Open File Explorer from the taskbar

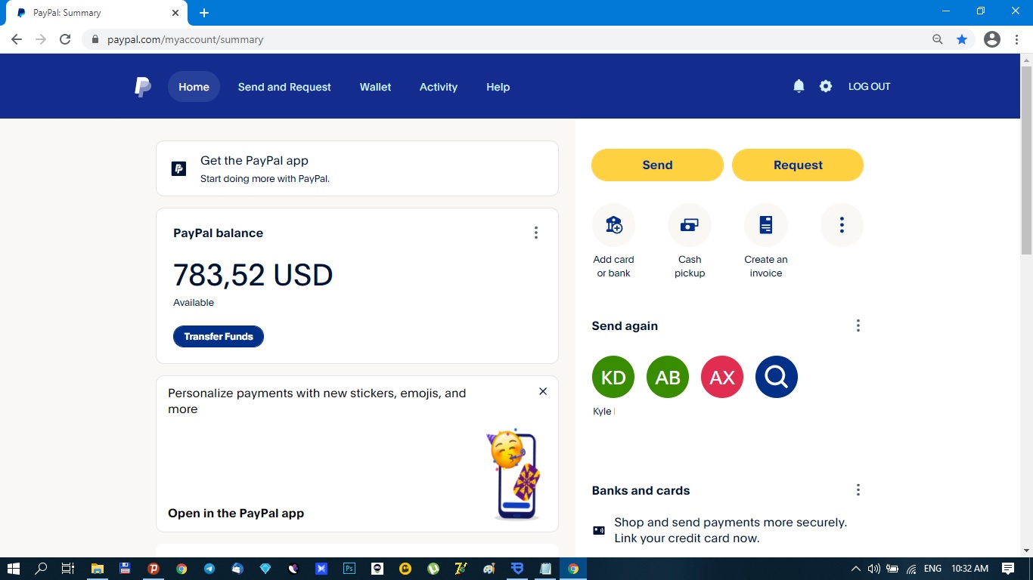(x=98, y=569)
